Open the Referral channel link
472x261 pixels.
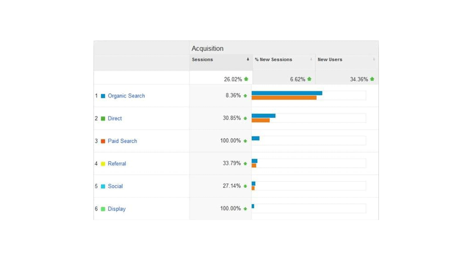click(x=117, y=163)
